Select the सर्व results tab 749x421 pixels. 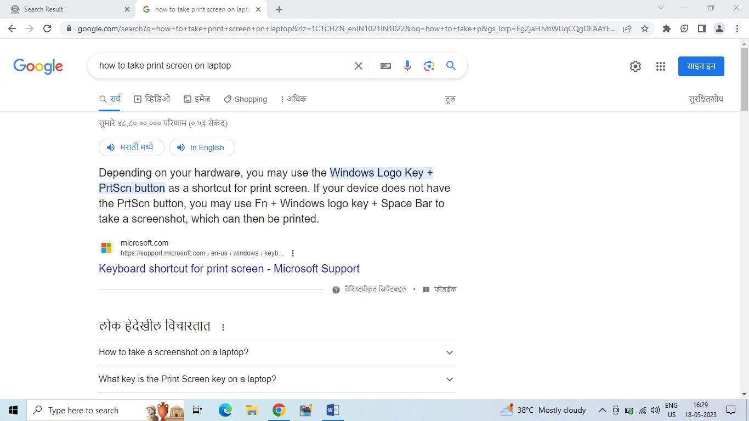tap(110, 99)
